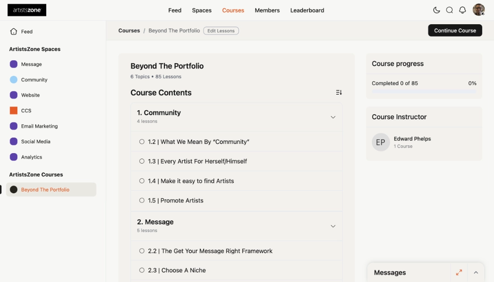The height and width of the screenshot is (282, 494).
Task: Mark lesson 2.2 complete circle
Action: (142, 251)
